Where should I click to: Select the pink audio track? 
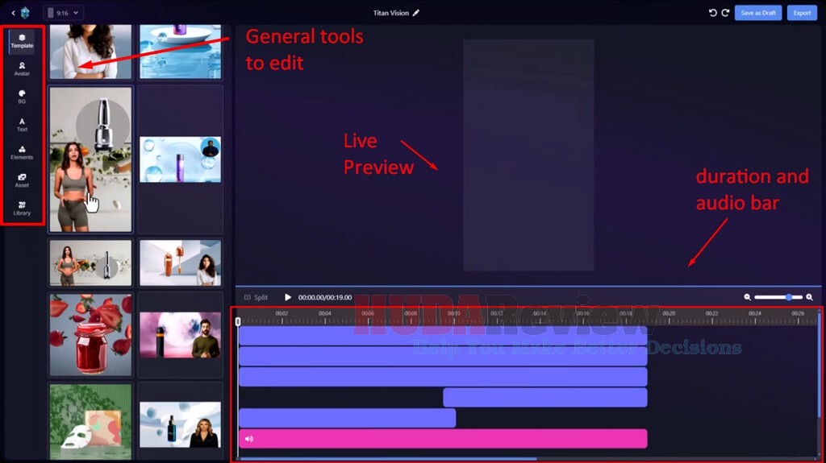click(443, 439)
